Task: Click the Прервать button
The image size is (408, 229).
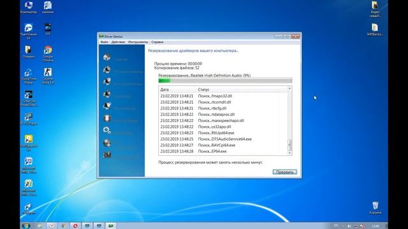Action: pos(285,172)
